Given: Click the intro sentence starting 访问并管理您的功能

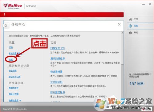Looking at the screenshot, I should (x=45, y=36).
